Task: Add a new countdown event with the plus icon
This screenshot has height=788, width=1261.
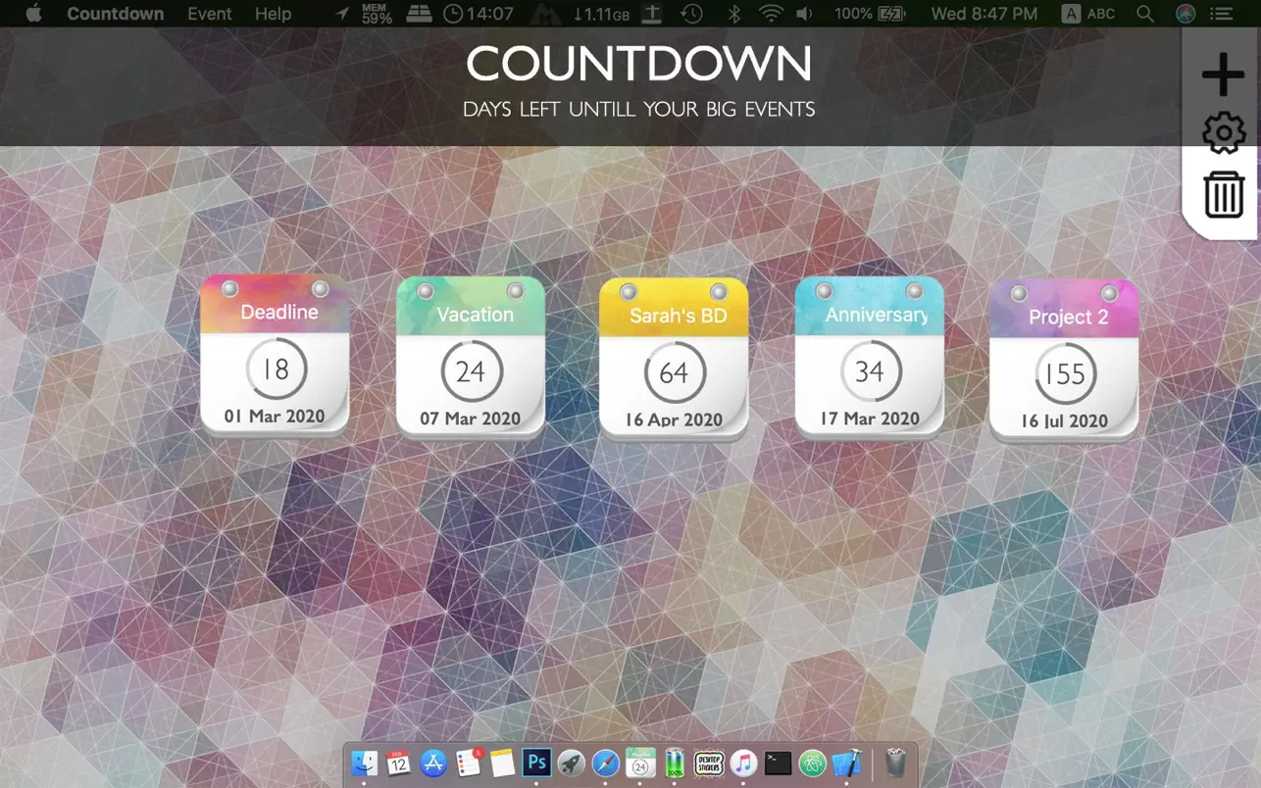Action: (1222, 73)
